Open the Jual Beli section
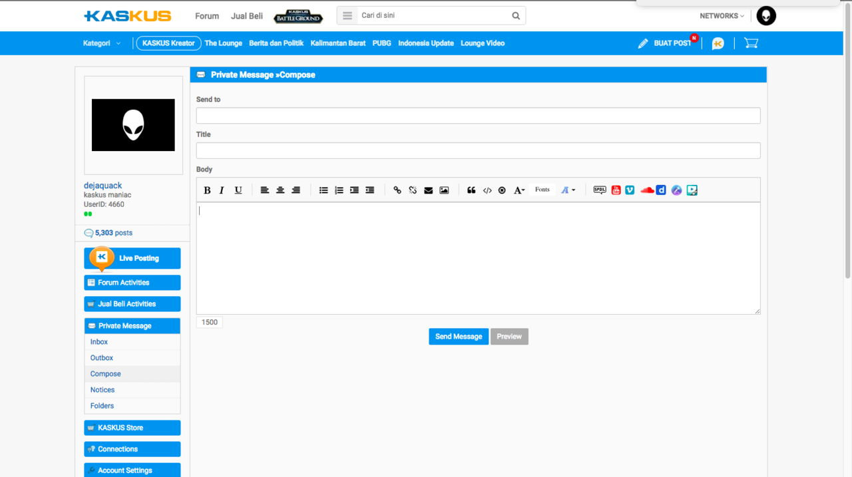 247,16
